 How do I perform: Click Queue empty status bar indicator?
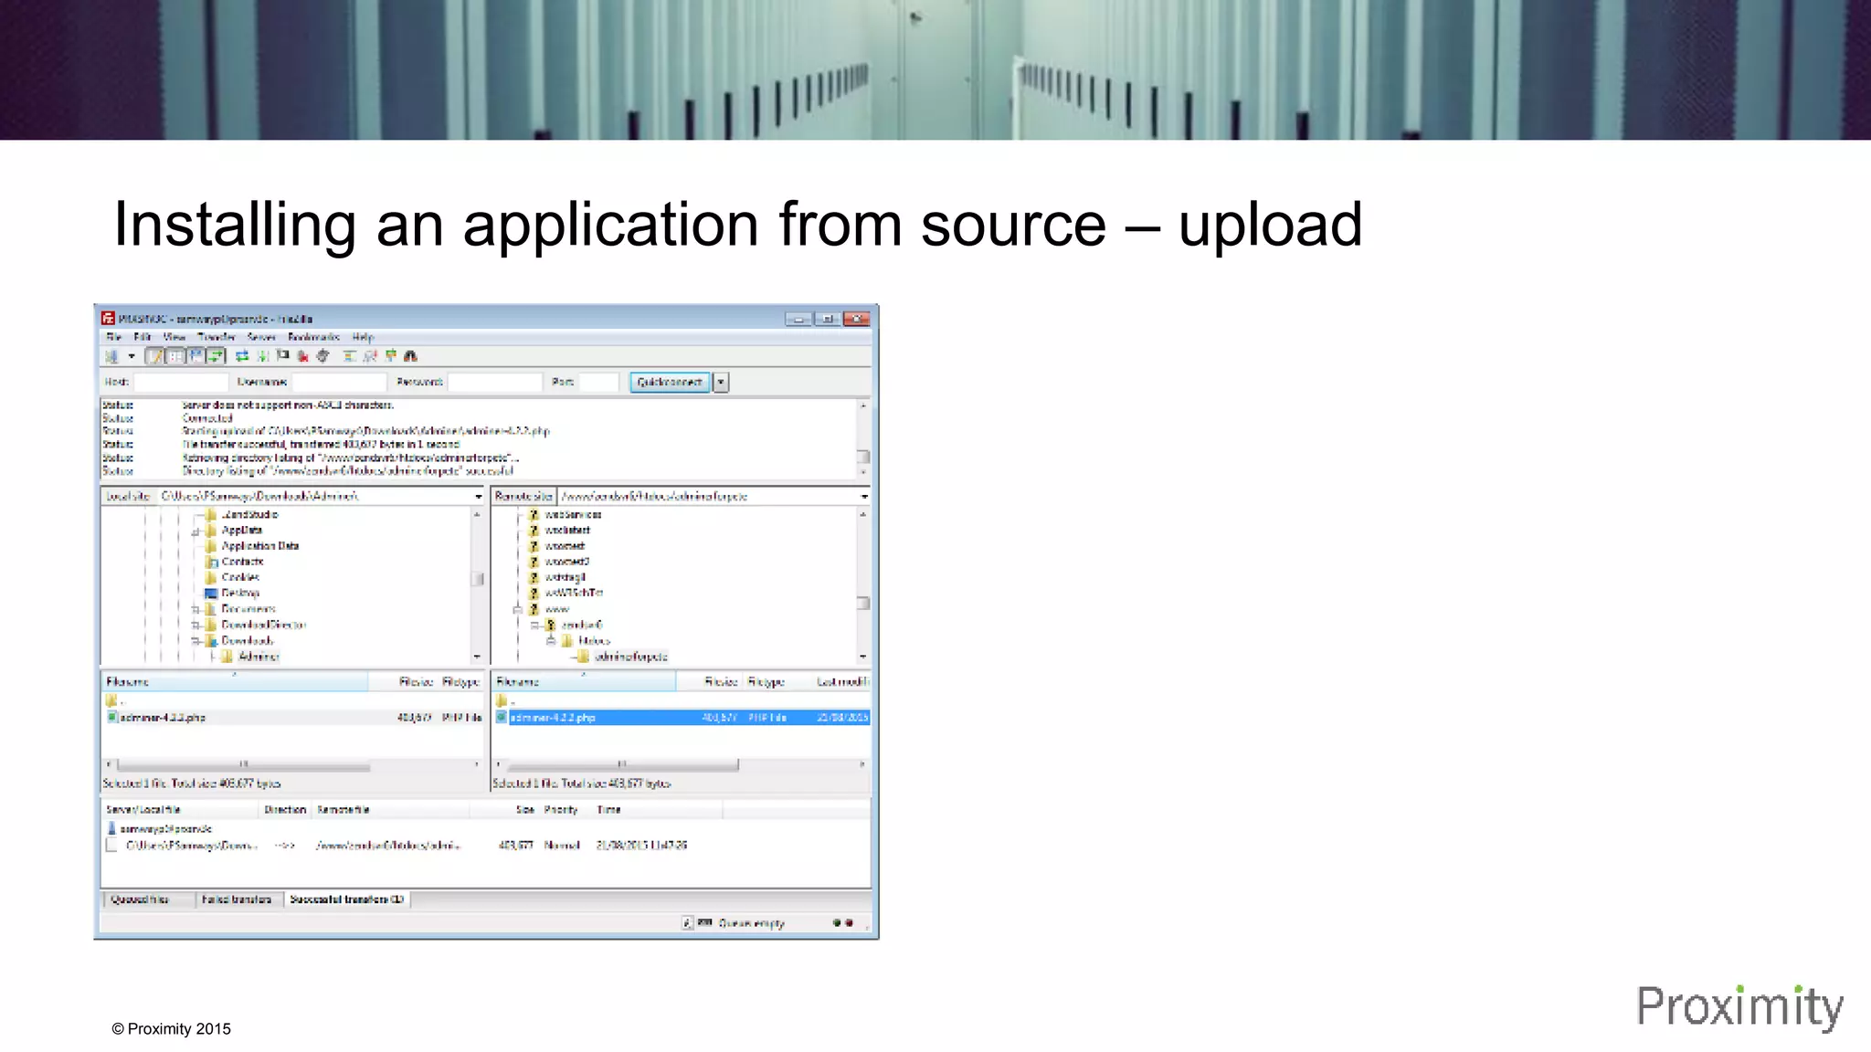pyautogui.click(x=751, y=924)
